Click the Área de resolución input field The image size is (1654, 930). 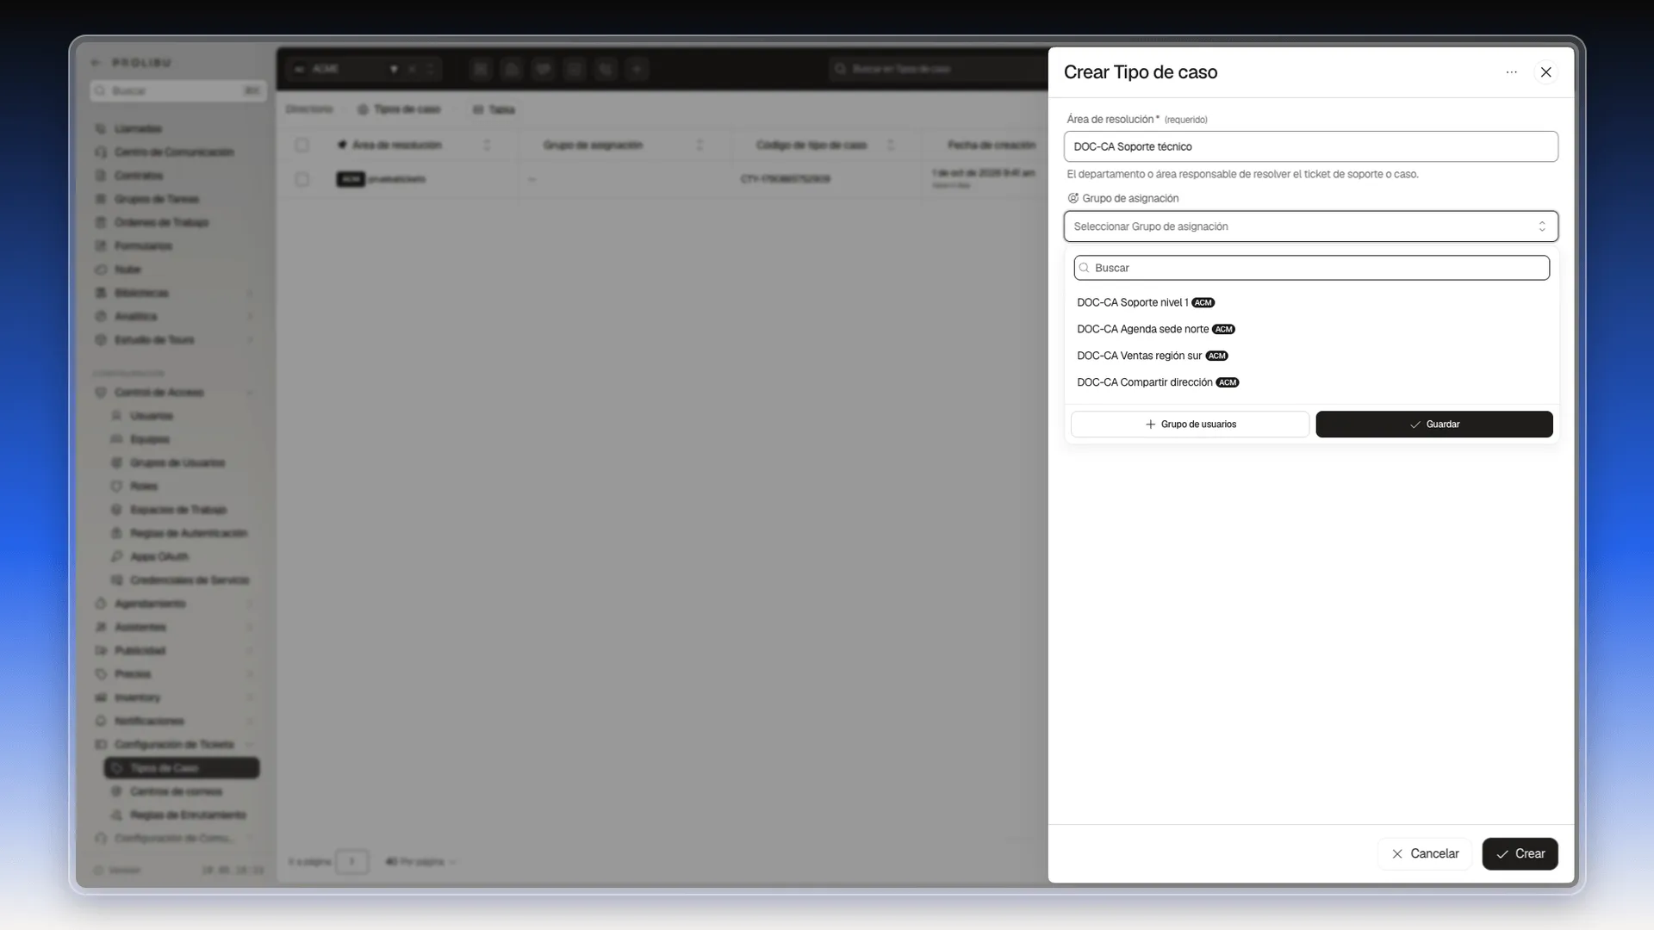pyautogui.click(x=1310, y=146)
